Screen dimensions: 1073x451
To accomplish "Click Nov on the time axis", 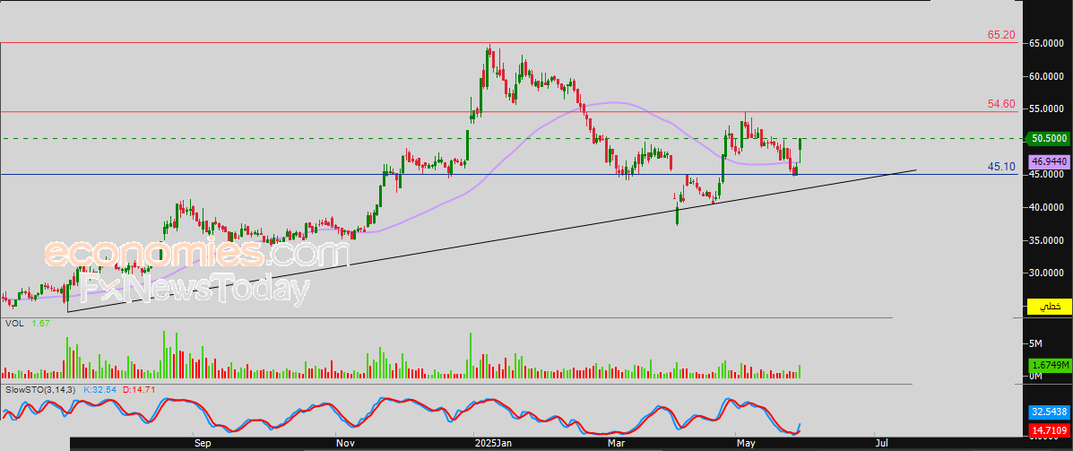I will [x=345, y=444].
